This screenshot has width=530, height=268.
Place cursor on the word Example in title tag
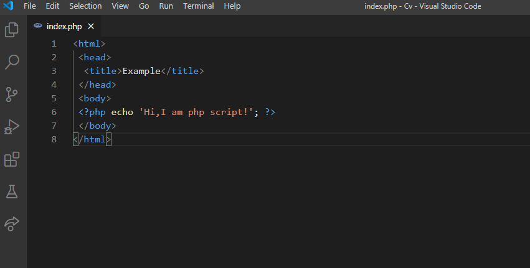click(141, 71)
